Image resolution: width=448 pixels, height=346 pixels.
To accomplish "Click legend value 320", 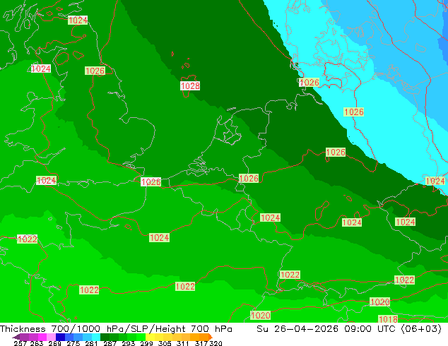I will (x=216, y=343).
